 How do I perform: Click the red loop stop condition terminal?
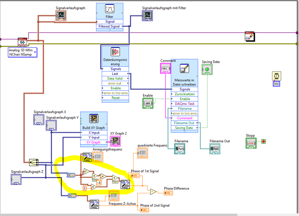[263, 141]
